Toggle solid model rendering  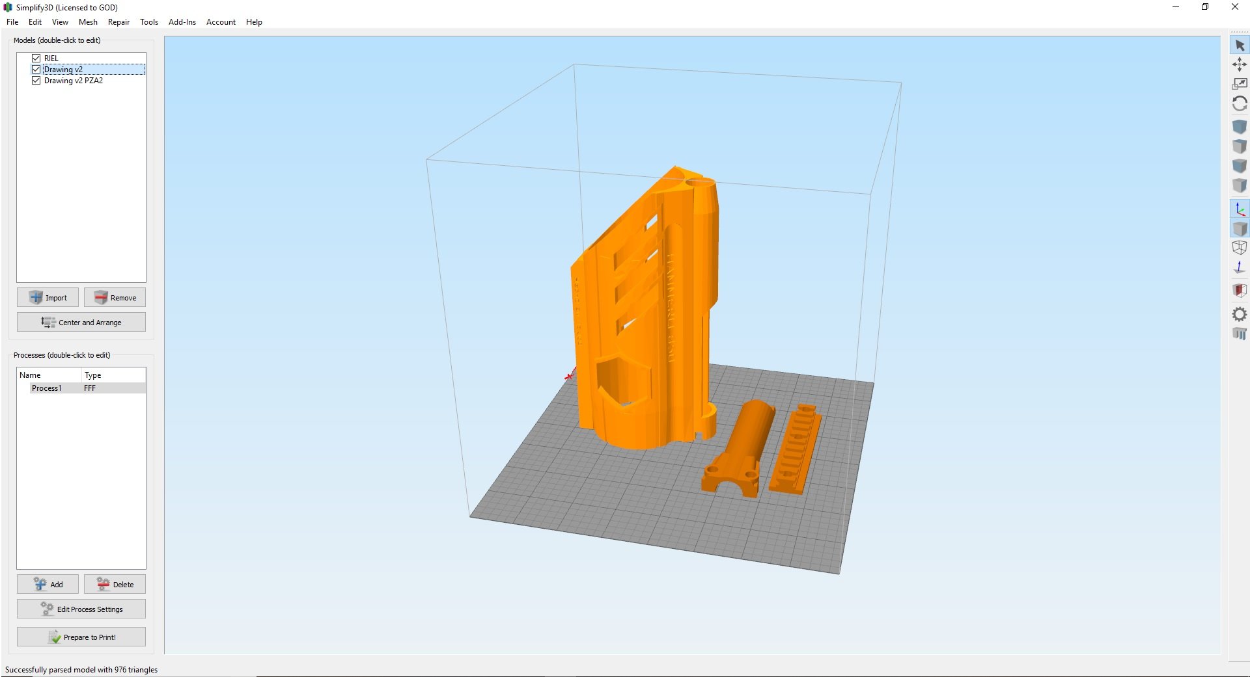[1240, 229]
